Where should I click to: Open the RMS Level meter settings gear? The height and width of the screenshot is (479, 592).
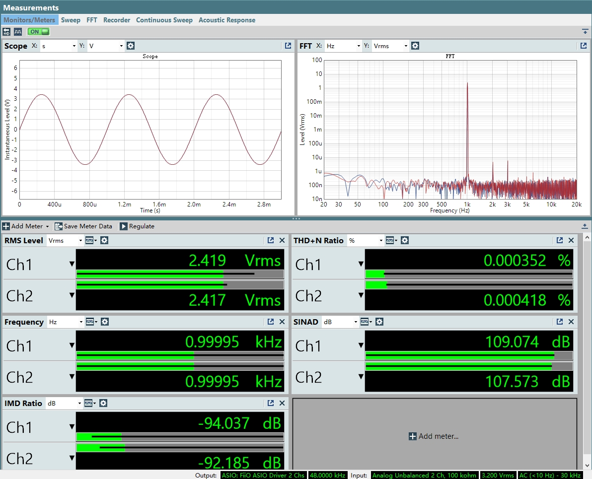coord(104,240)
